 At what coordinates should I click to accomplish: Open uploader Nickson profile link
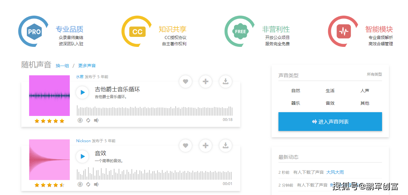tap(83, 141)
